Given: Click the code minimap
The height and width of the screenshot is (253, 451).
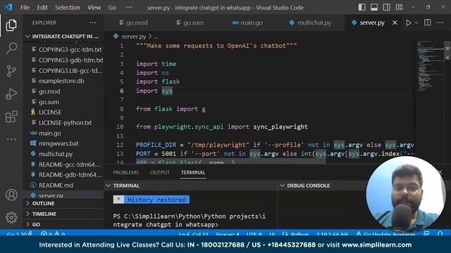Looking at the screenshot, I should point(429,66).
